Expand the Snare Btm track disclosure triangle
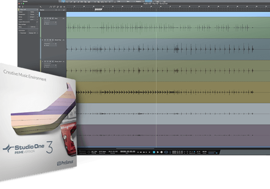The image size is (270, 189). point(43,61)
